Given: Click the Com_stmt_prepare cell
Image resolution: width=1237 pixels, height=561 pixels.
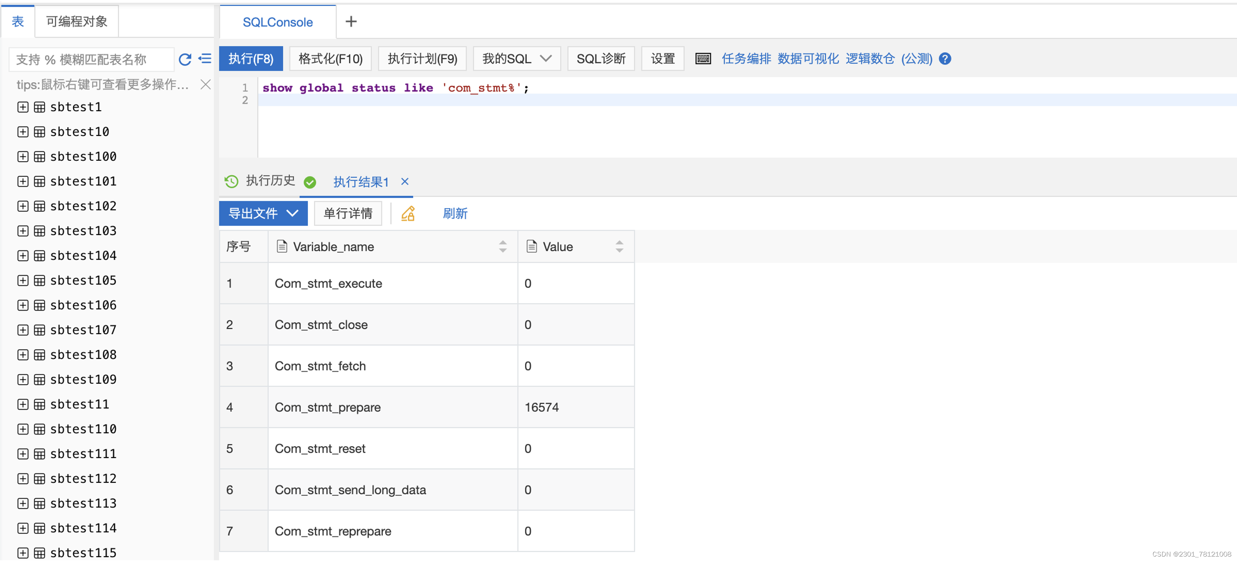Looking at the screenshot, I should pyautogui.click(x=393, y=407).
